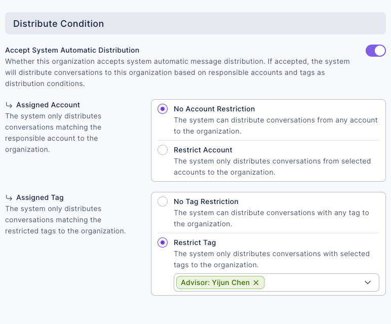Click the Assigned Tag label

tap(40, 197)
